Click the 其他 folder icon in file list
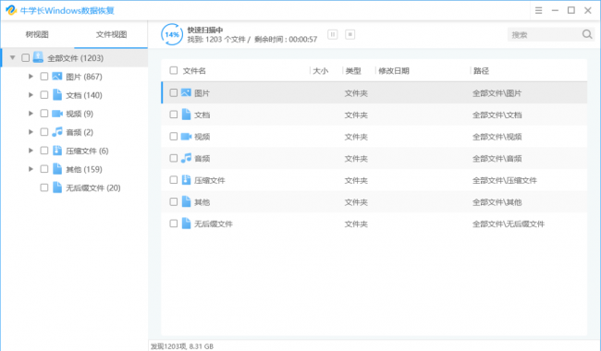The height and width of the screenshot is (351, 601). (x=186, y=201)
